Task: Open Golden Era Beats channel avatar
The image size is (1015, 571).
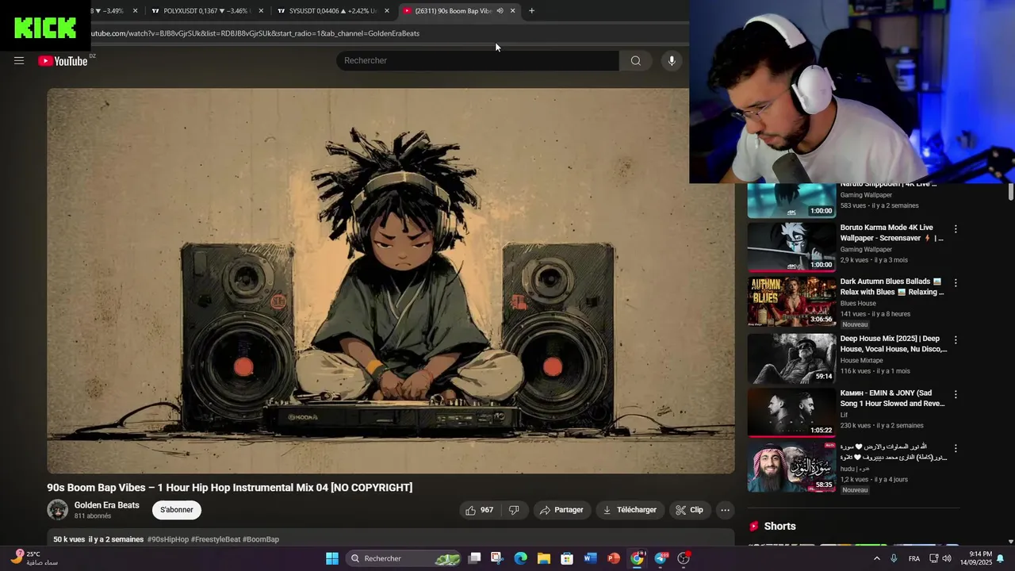Action: click(58, 510)
